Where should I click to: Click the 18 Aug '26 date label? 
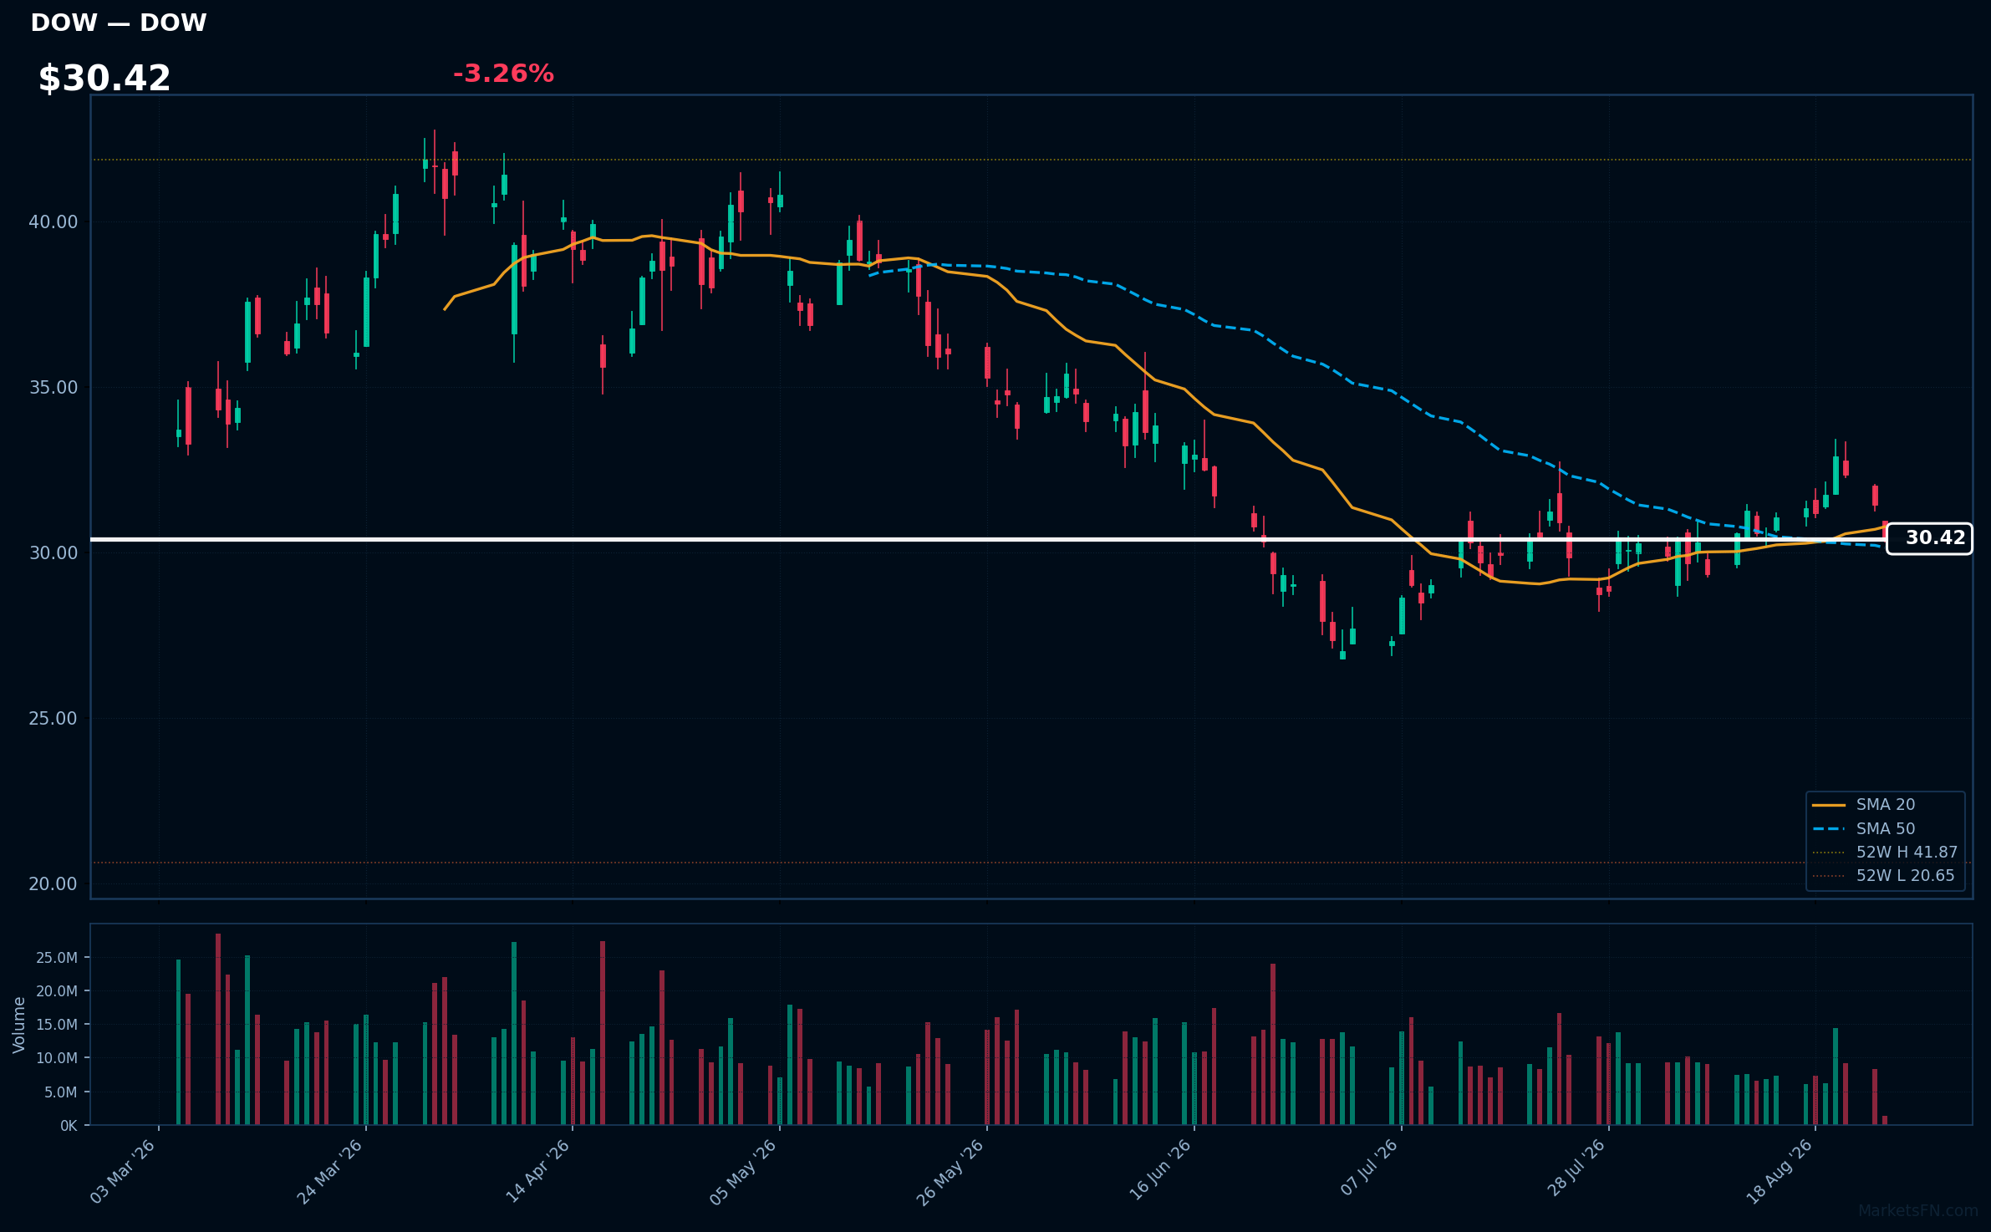point(1780,1171)
